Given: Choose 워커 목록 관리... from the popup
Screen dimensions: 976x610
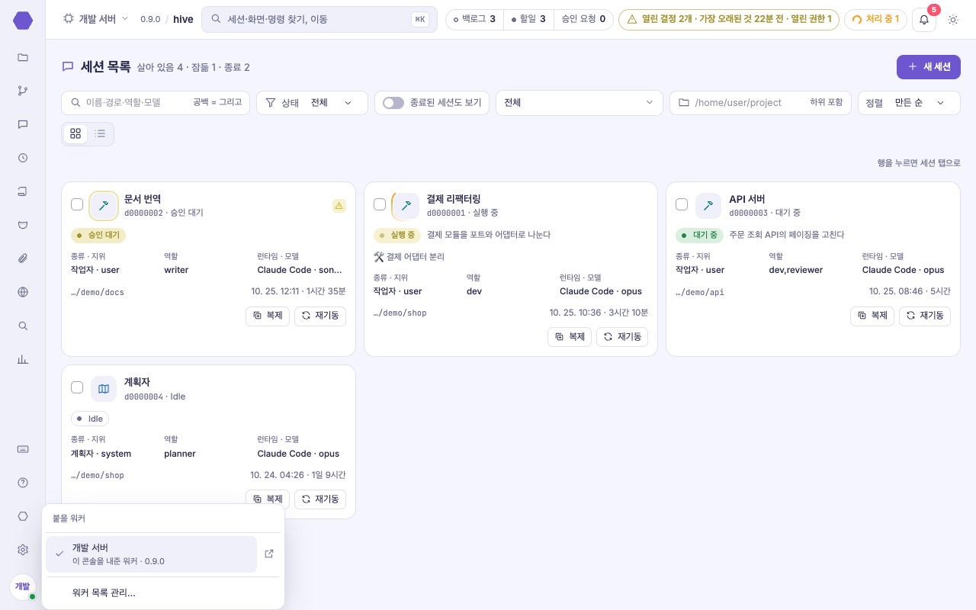Looking at the screenshot, I should pyautogui.click(x=163, y=592).
